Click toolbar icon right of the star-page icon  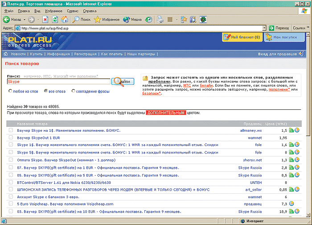193,20
